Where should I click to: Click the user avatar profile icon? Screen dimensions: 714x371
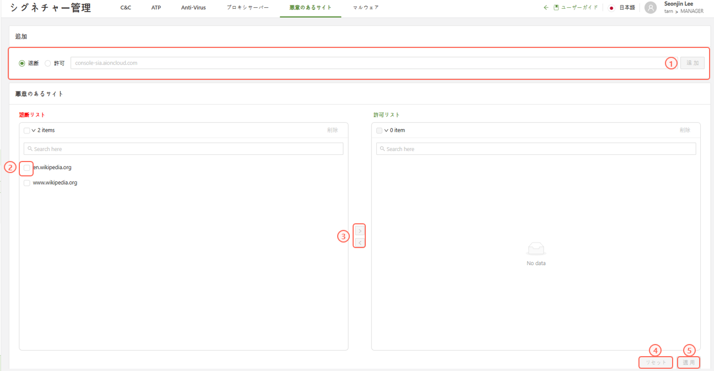tap(651, 8)
